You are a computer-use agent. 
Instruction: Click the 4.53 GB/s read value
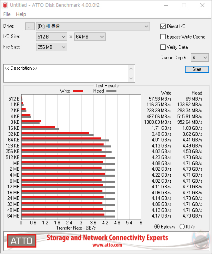pos(192,151)
